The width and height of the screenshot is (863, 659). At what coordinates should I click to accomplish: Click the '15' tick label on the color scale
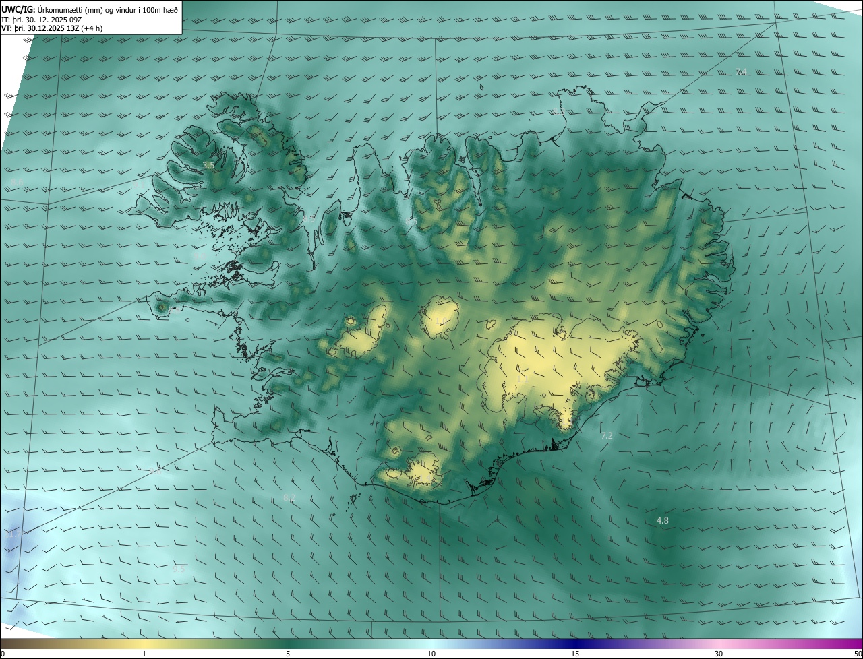tap(575, 654)
